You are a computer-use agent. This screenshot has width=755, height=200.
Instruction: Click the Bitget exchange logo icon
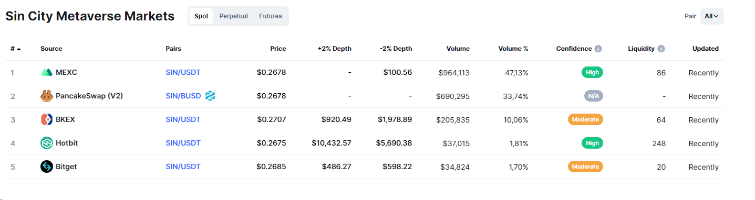tap(47, 167)
